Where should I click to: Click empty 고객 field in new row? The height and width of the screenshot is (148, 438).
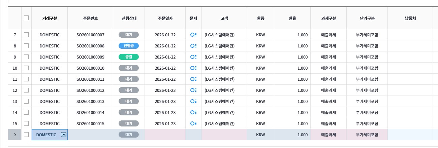(x=224, y=135)
